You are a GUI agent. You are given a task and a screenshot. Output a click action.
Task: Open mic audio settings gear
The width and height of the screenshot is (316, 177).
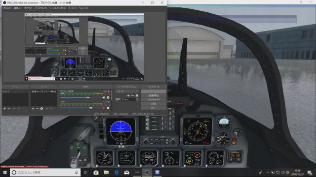tap(108, 108)
